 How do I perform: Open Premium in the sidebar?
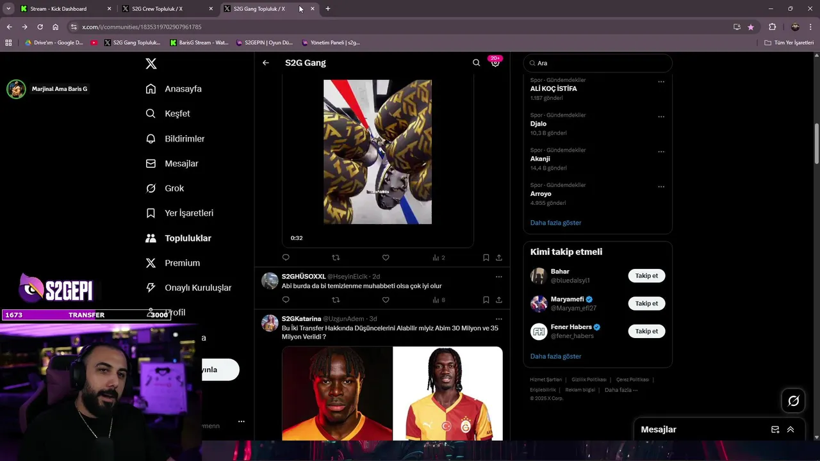173,263
